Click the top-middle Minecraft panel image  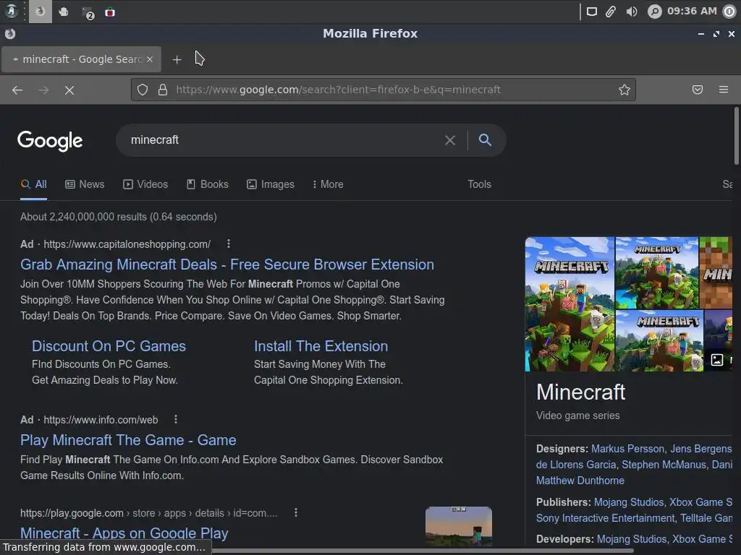[x=657, y=272]
